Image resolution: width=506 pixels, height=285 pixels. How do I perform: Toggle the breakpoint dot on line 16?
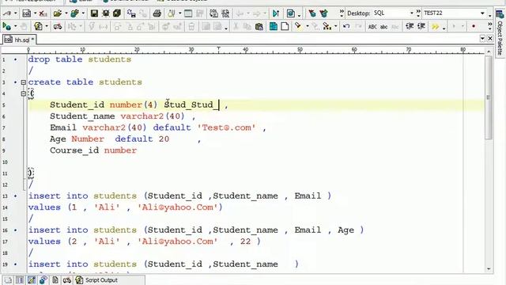point(15,230)
